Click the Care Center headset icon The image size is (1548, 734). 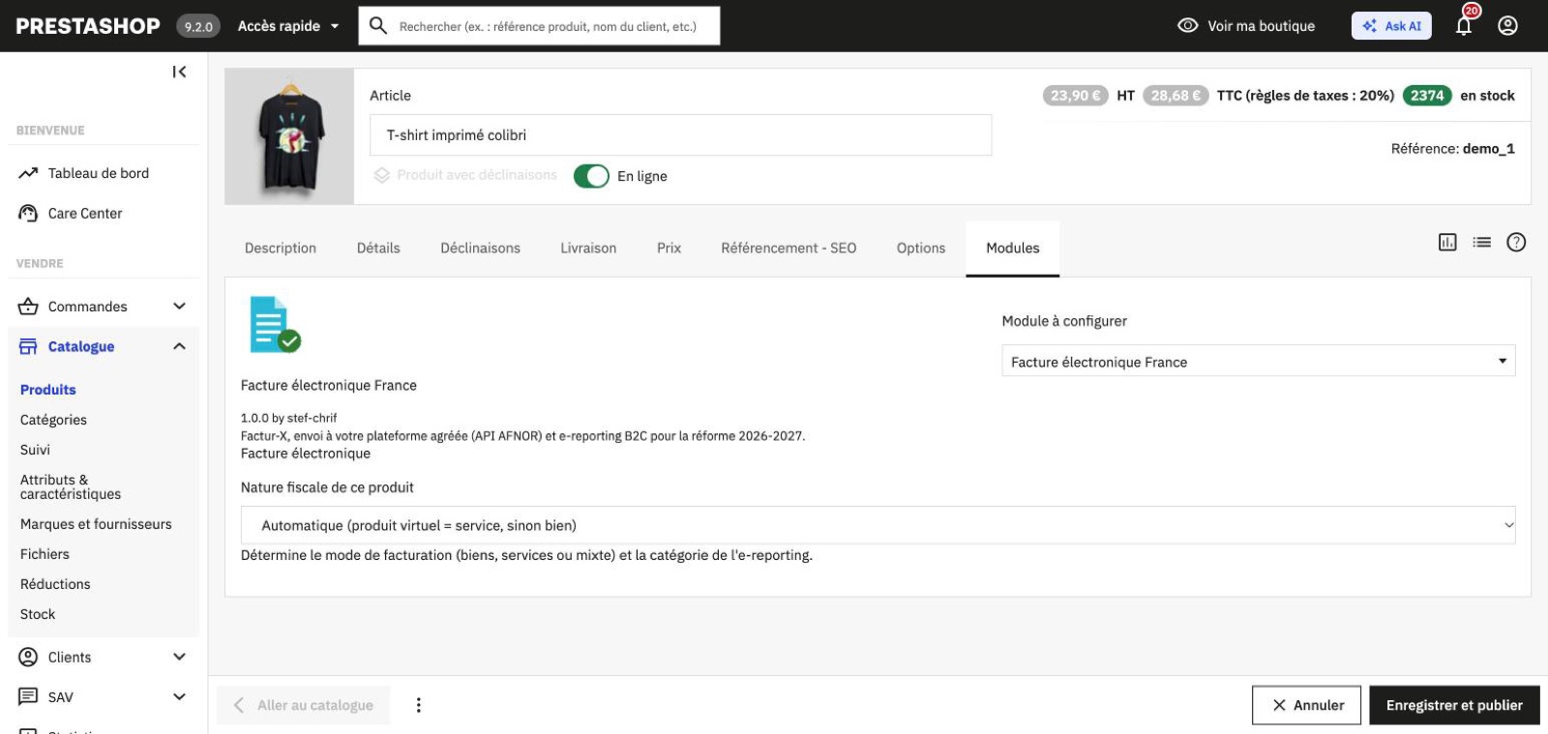click(28, 213)
